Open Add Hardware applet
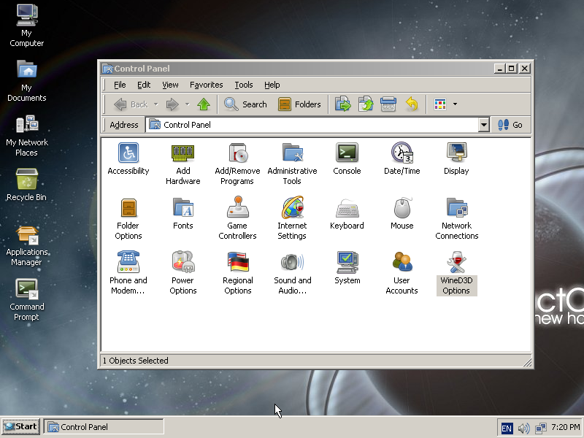Image resolution: width=584 pixels, height=438 pixels. [x=182, y=153]
